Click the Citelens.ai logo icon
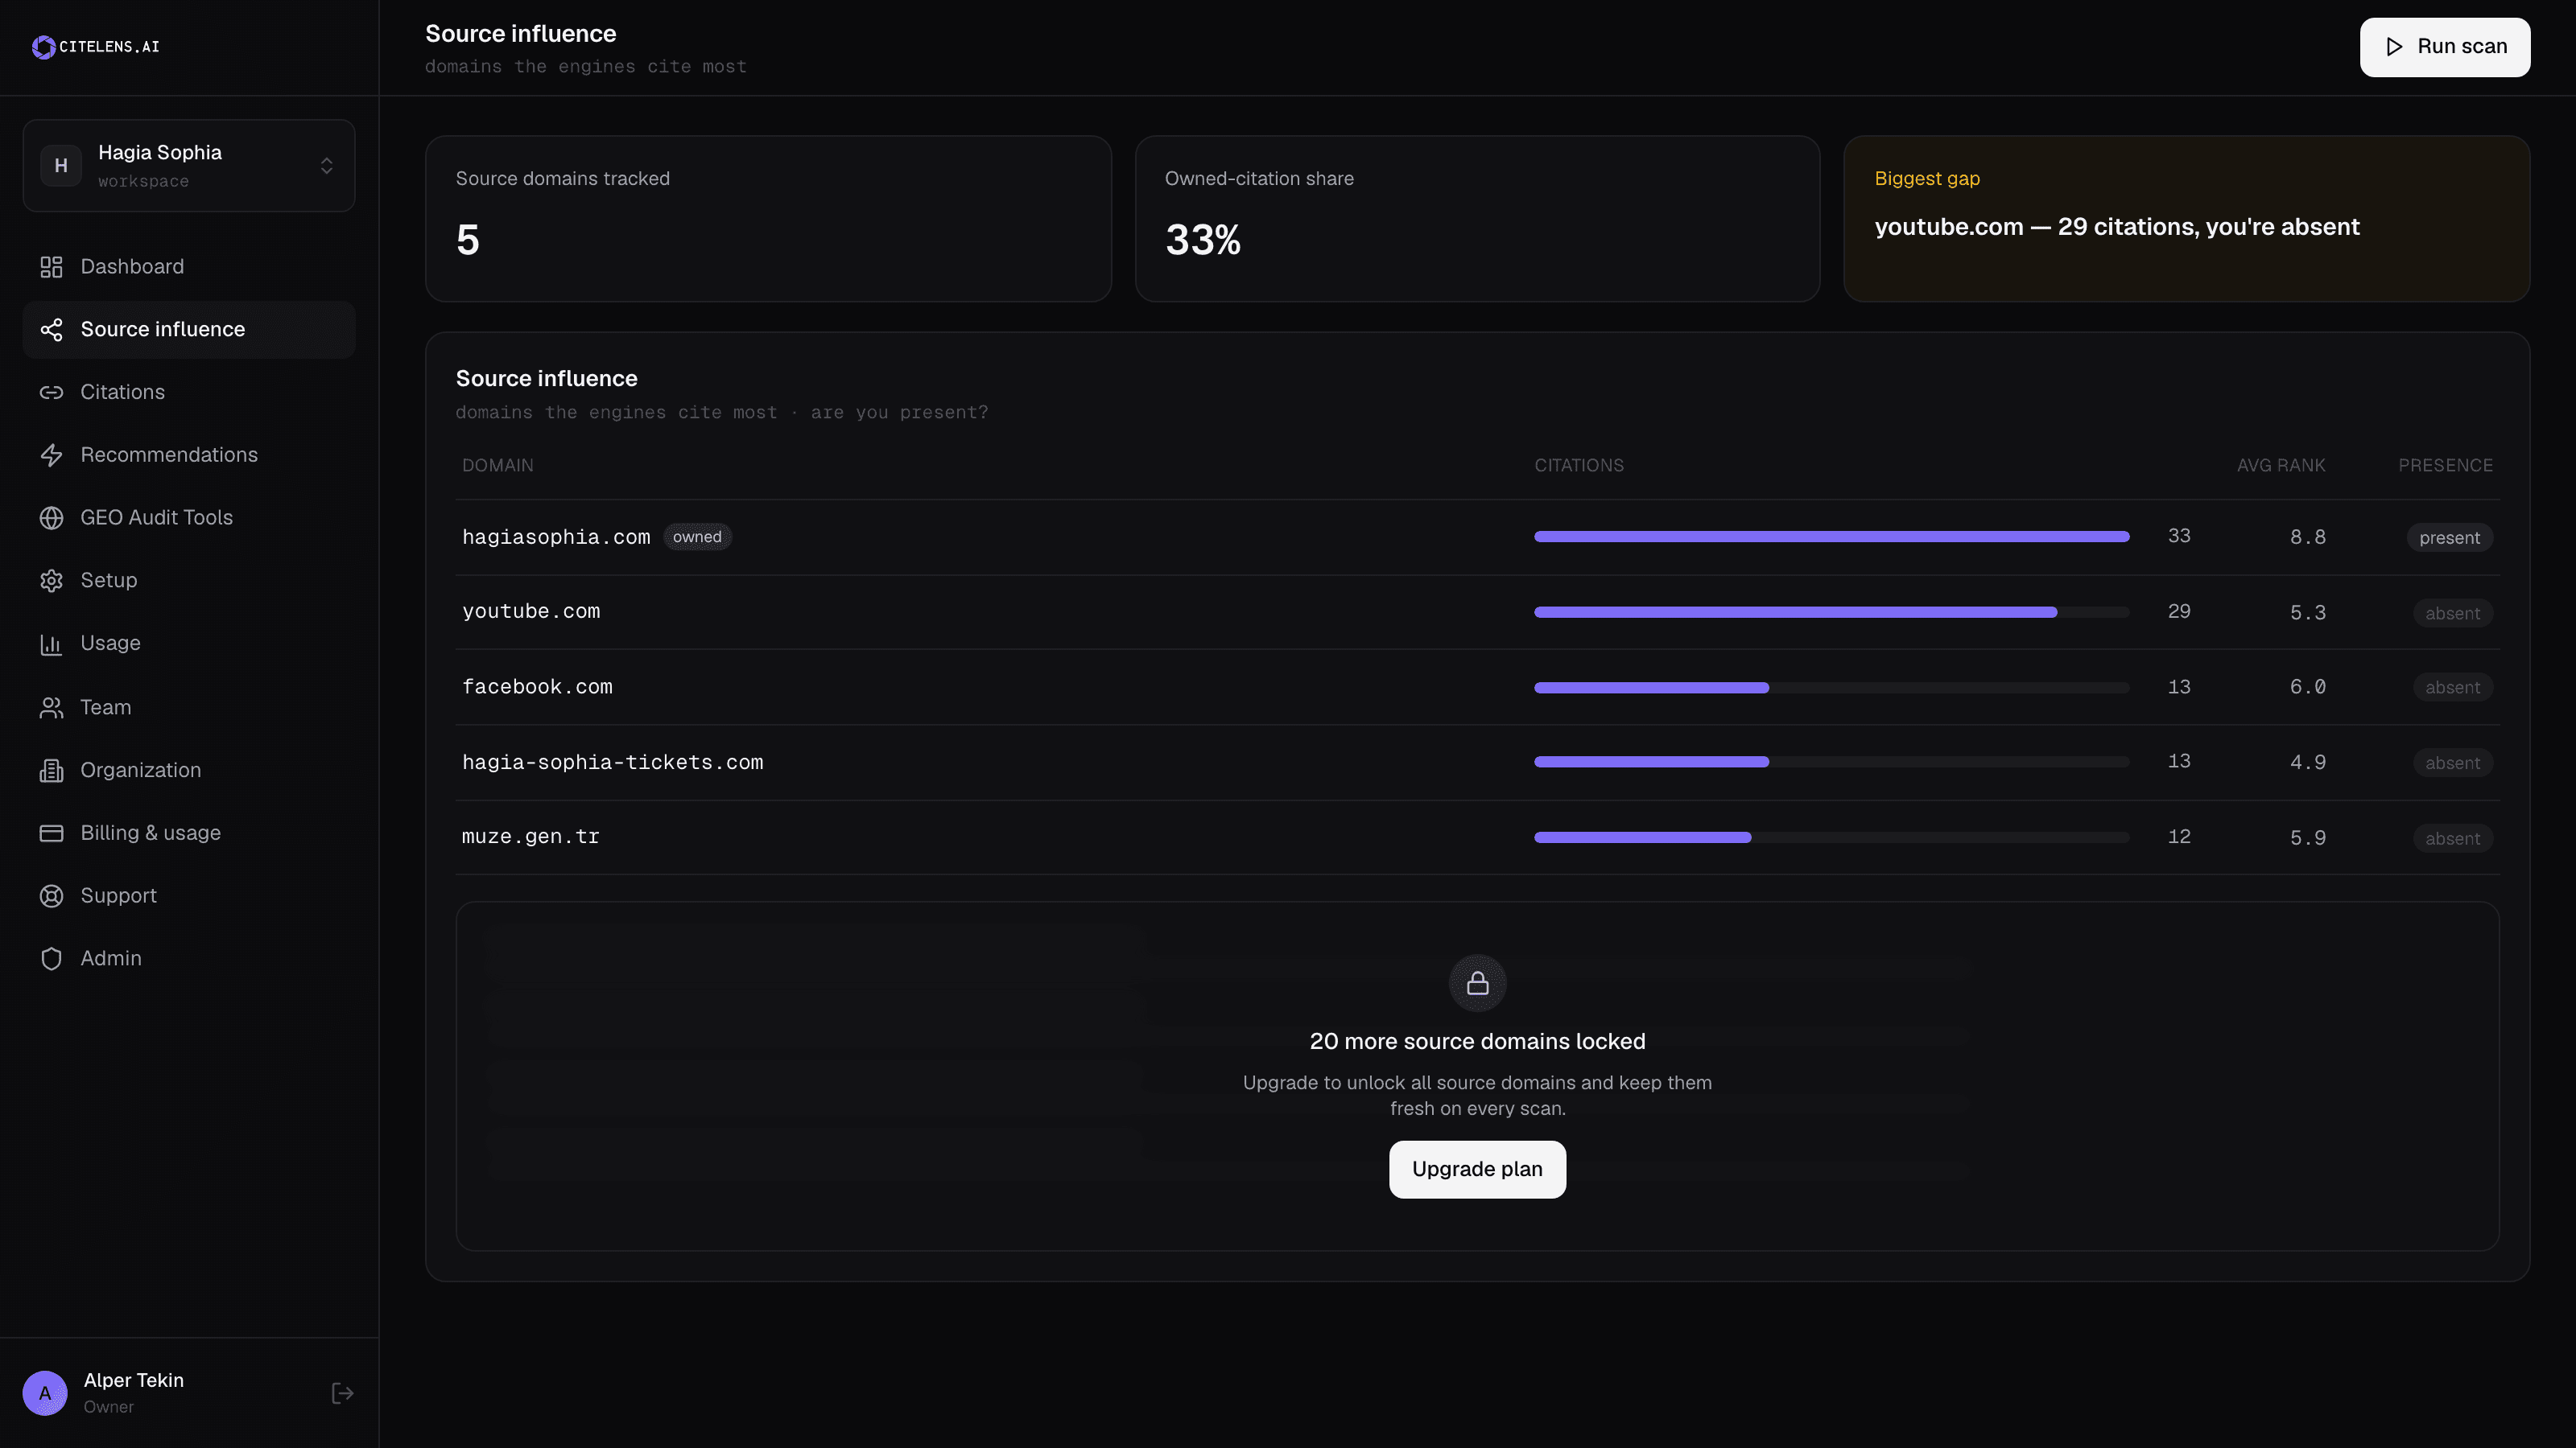Image resolution: width=2576 pixels, height=1448 pixels. pos(43,47)
